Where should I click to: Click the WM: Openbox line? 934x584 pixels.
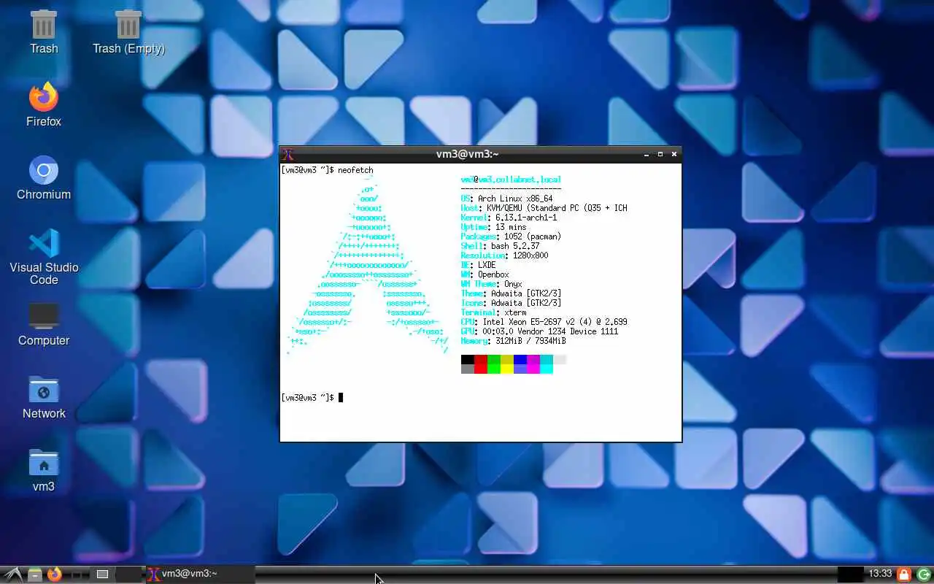pyautogui.click(x=485, y=274)
